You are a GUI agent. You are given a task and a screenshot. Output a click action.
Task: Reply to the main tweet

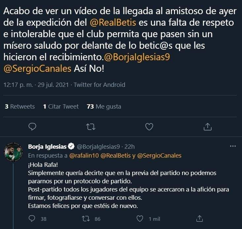[32, 126]
